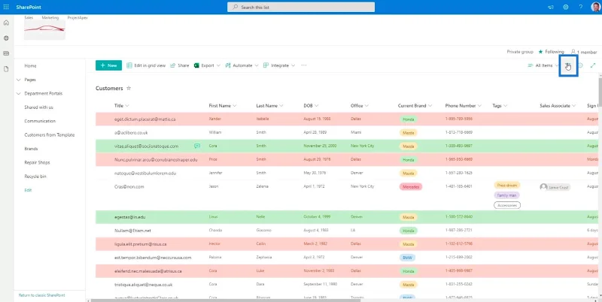Open the Integrate dropdown
This screenshot has width=602, height=302.
279,65
